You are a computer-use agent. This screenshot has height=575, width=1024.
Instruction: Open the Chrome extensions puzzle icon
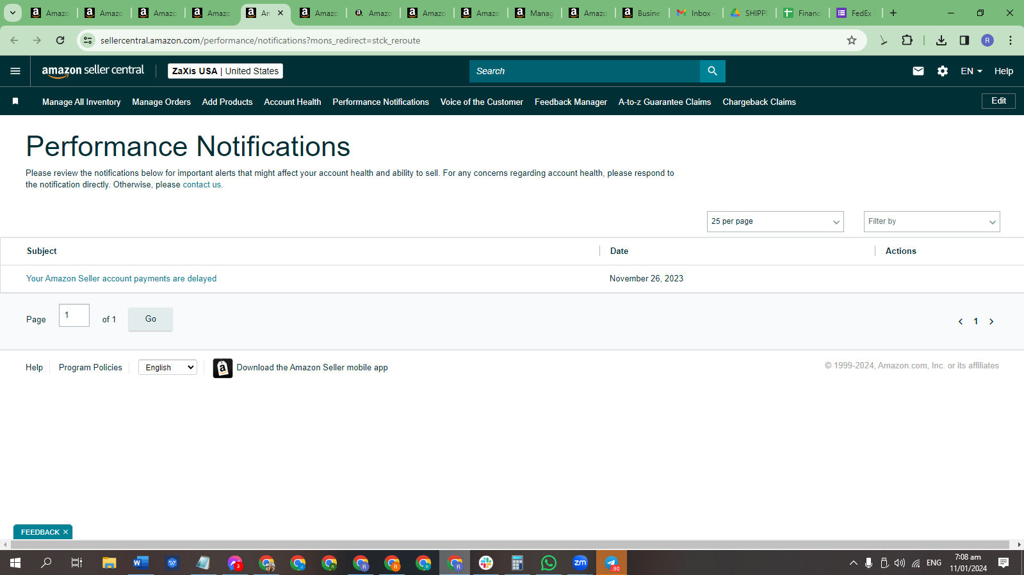907,40
